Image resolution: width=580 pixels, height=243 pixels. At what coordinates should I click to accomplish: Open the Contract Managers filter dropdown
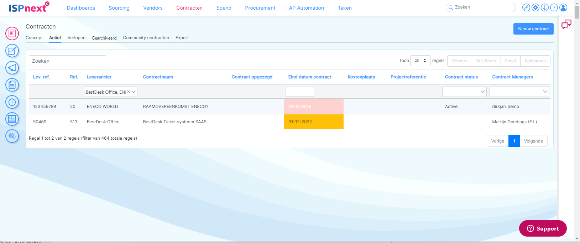519,92
